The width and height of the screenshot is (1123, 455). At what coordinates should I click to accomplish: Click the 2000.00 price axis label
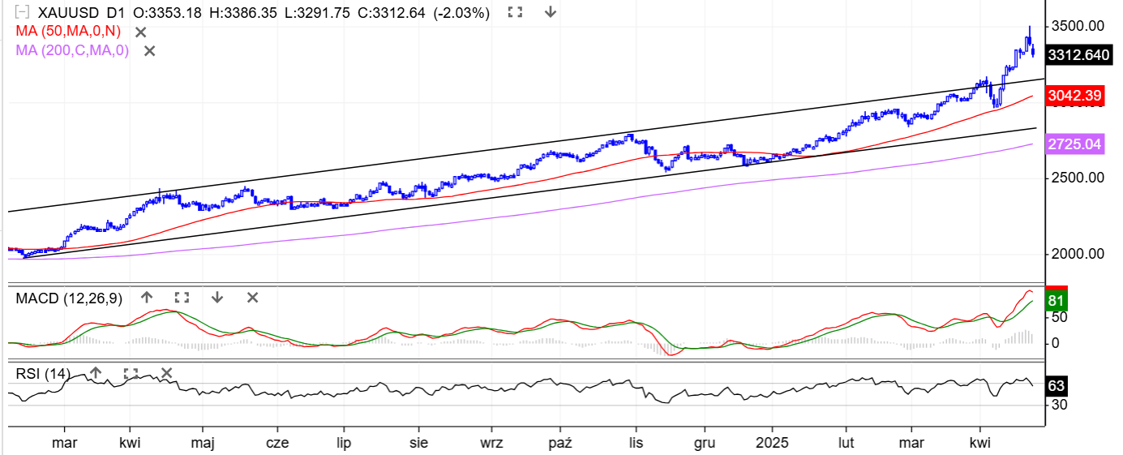point(1078,254)
